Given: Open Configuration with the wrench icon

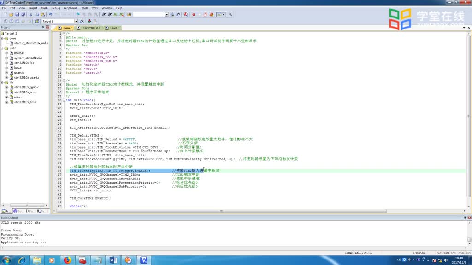Looking at the screenshot, I should pyautogui.click(x=230, y=14).
